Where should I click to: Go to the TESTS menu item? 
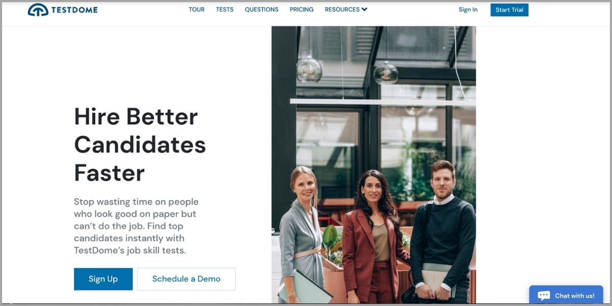[224, 10]
